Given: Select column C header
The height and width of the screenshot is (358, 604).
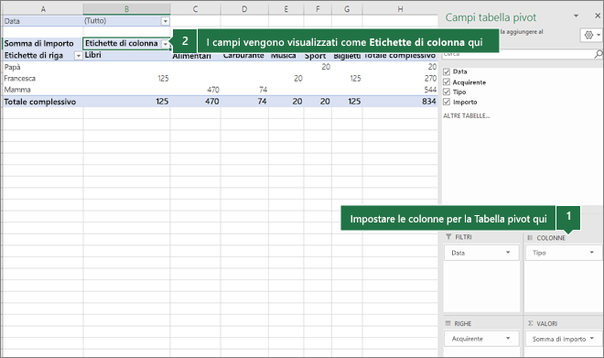Looking at the screenshot, I should [195, 9].
